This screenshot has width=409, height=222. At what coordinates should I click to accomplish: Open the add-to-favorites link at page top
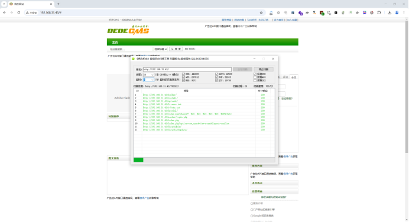pos(292,20)
